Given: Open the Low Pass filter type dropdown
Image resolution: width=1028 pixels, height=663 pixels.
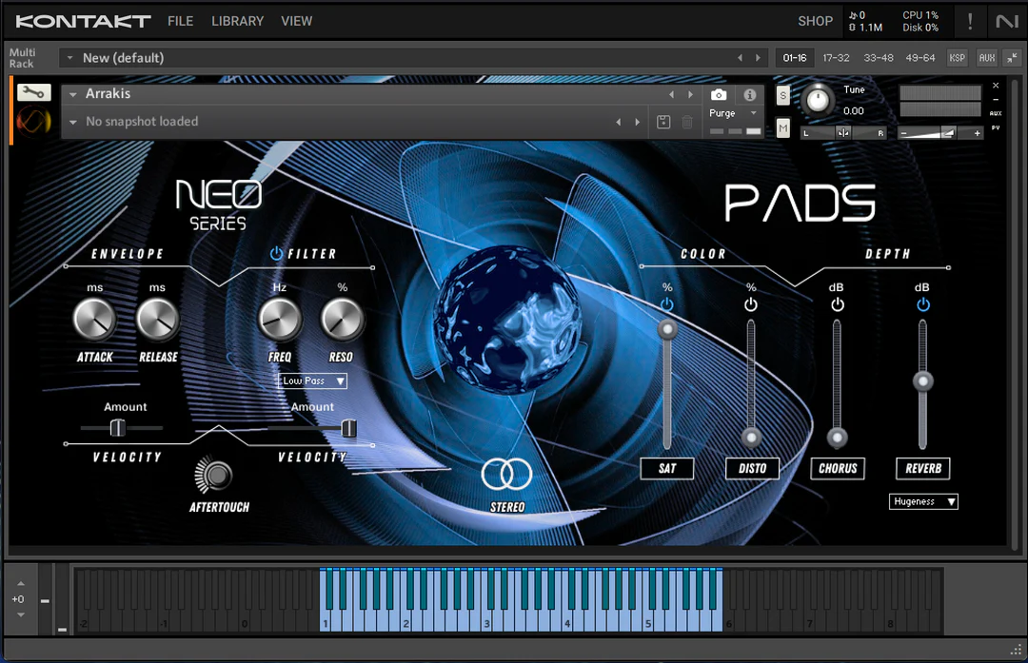Looking at the screenshot, I should [x=311, y=380].
